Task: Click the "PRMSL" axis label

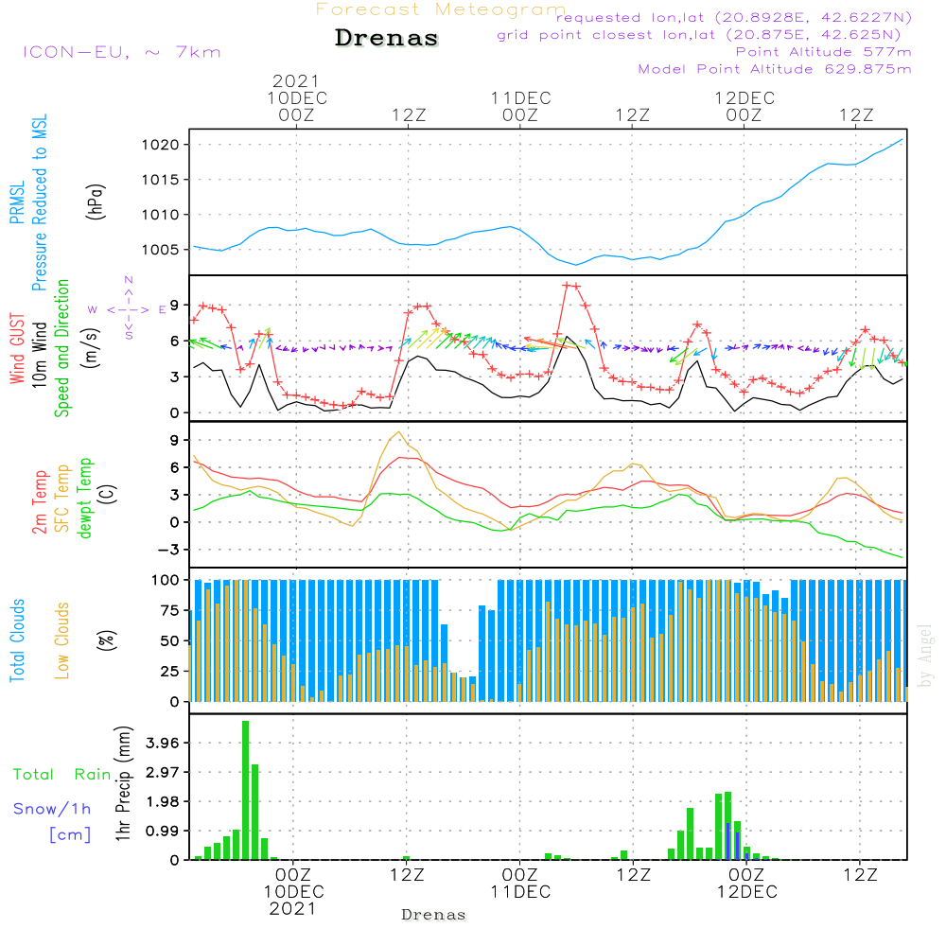Action: point(17,202)
